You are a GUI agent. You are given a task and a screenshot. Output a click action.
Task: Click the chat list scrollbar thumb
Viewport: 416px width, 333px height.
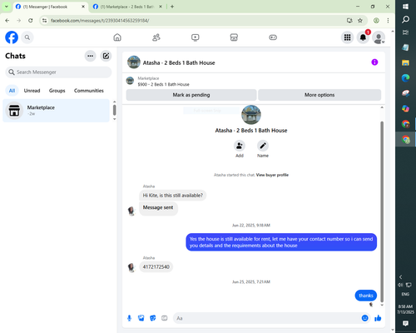point(114,110)
